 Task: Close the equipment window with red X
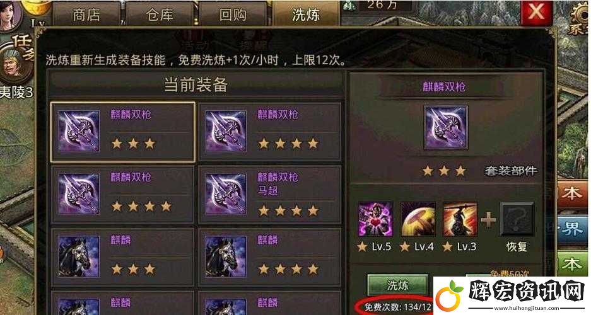536,12
